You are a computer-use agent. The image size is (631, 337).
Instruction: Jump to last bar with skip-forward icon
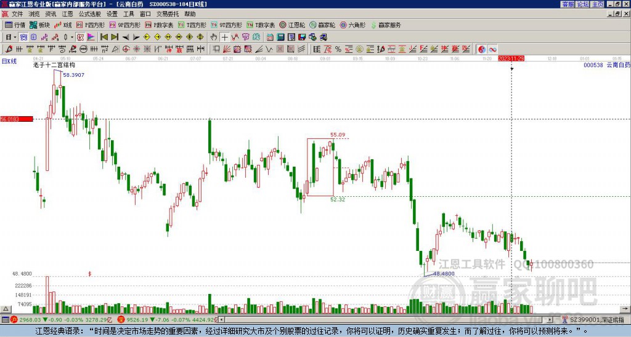click(x=115, y=37)
